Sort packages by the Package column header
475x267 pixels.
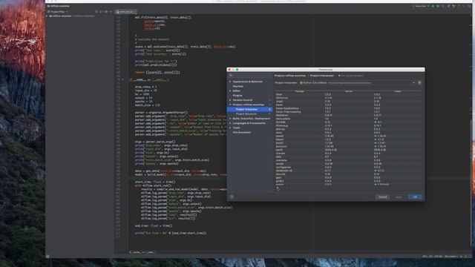[x=299, y=91]
